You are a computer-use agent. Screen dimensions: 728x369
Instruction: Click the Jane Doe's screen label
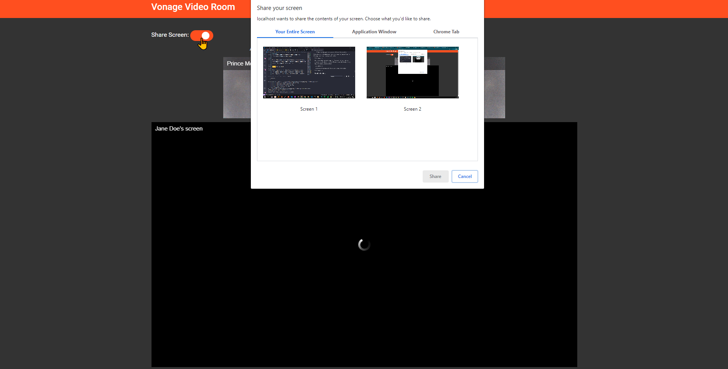pyautogui.click(x=178, y=128)
